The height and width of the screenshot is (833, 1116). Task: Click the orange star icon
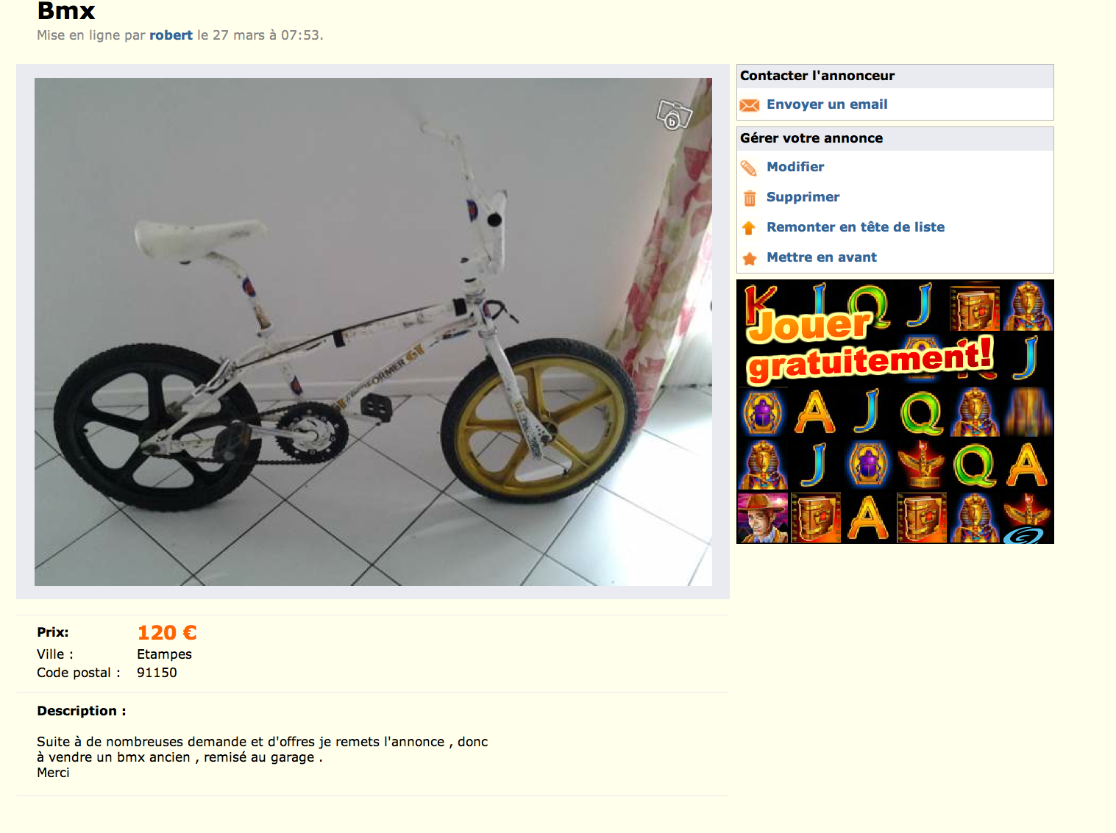pos(749,258)
